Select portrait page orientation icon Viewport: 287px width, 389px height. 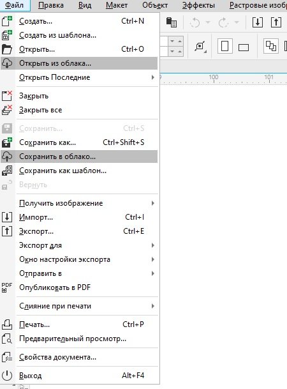tap(225, 46)
